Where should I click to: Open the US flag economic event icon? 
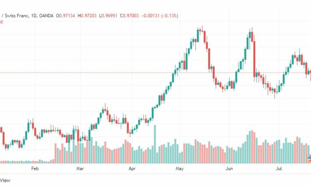(x=309, y=158)
